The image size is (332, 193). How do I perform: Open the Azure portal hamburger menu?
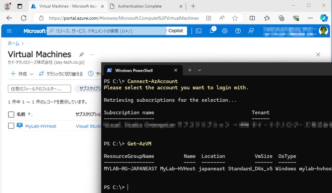point(9,31)
